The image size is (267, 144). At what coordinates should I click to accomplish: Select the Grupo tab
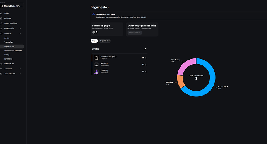pyautogui.click(x=94, y=41)
